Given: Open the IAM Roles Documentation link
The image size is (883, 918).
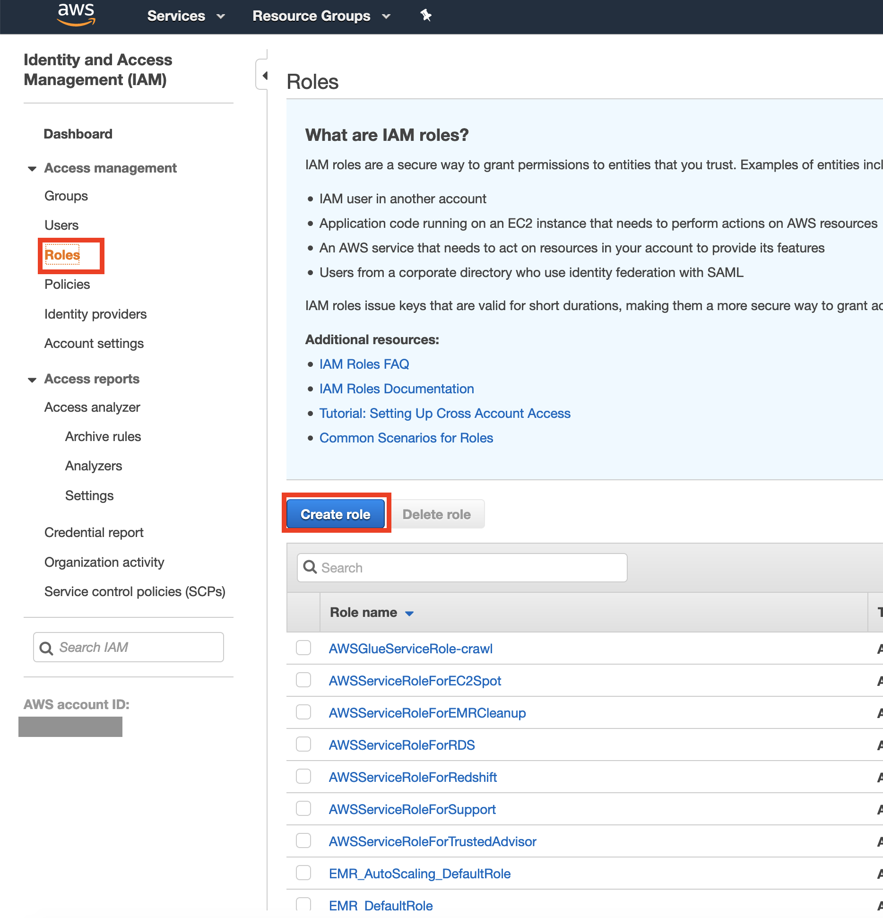Looking at the screenshot, I should [x=397, y=389].
